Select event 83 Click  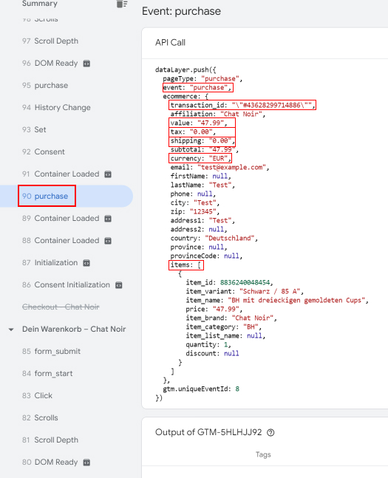(x=37, y=395)
